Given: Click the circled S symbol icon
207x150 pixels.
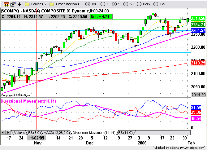Looking at the screenshot, I should 88,4.
